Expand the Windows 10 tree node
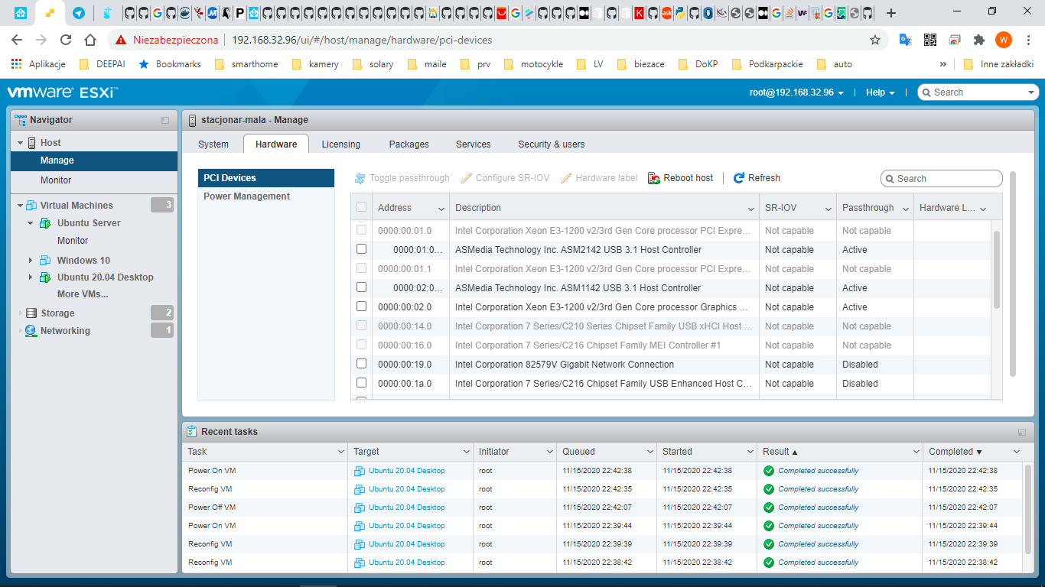The image size is (1045, 587). [x=31, y=261]
